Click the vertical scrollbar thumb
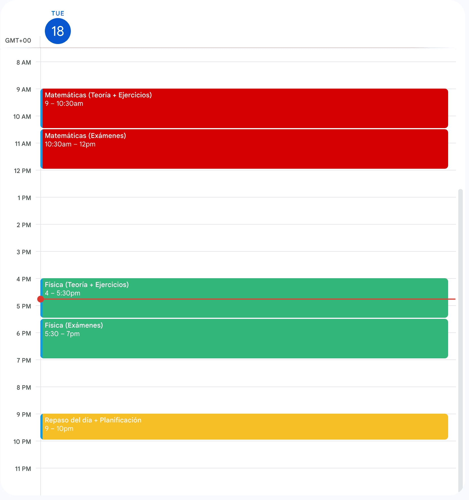The image size is (469, 500). (x=461, y=341)
